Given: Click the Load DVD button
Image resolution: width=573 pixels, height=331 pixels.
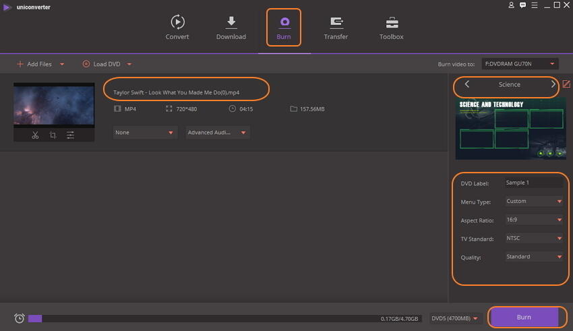Looking at the screenshot, I should (x=102, y=64).
